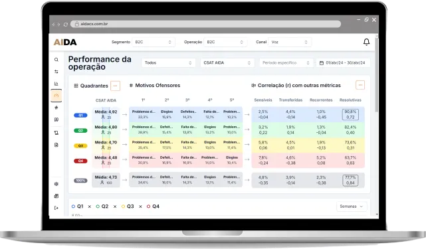Open the Operação dropdown
The width and height of the screenshot is (426, 249).
pos(225,42)
